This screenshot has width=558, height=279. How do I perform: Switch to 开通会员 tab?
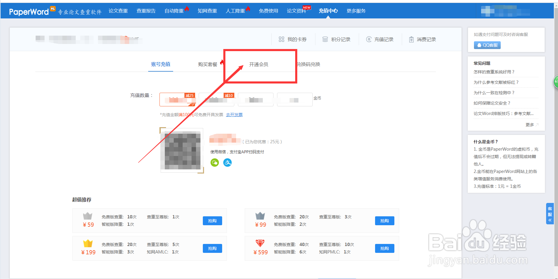pyautogui.click(x=259, y=64)
